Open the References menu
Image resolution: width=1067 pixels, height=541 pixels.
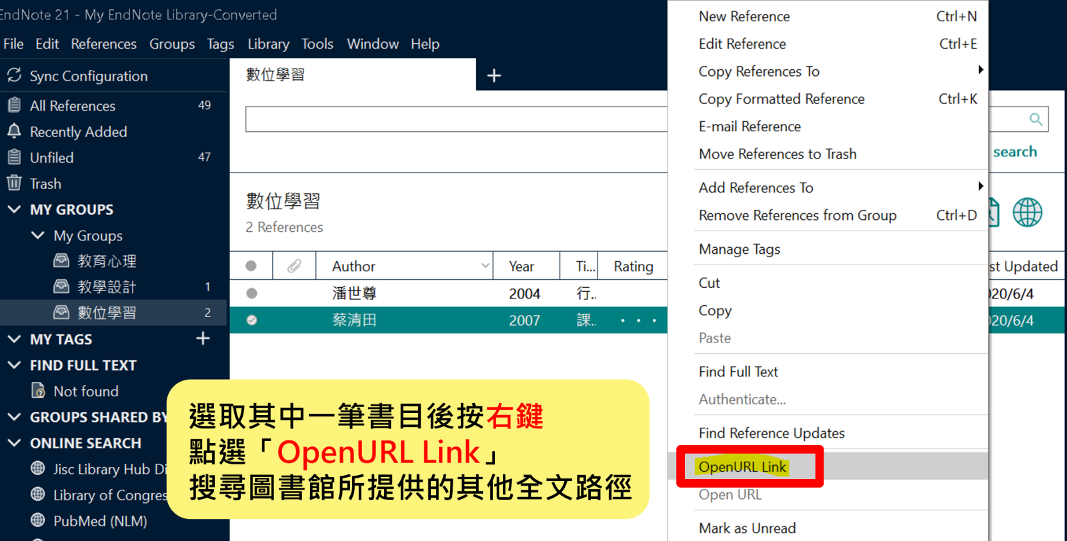[103, 44]
